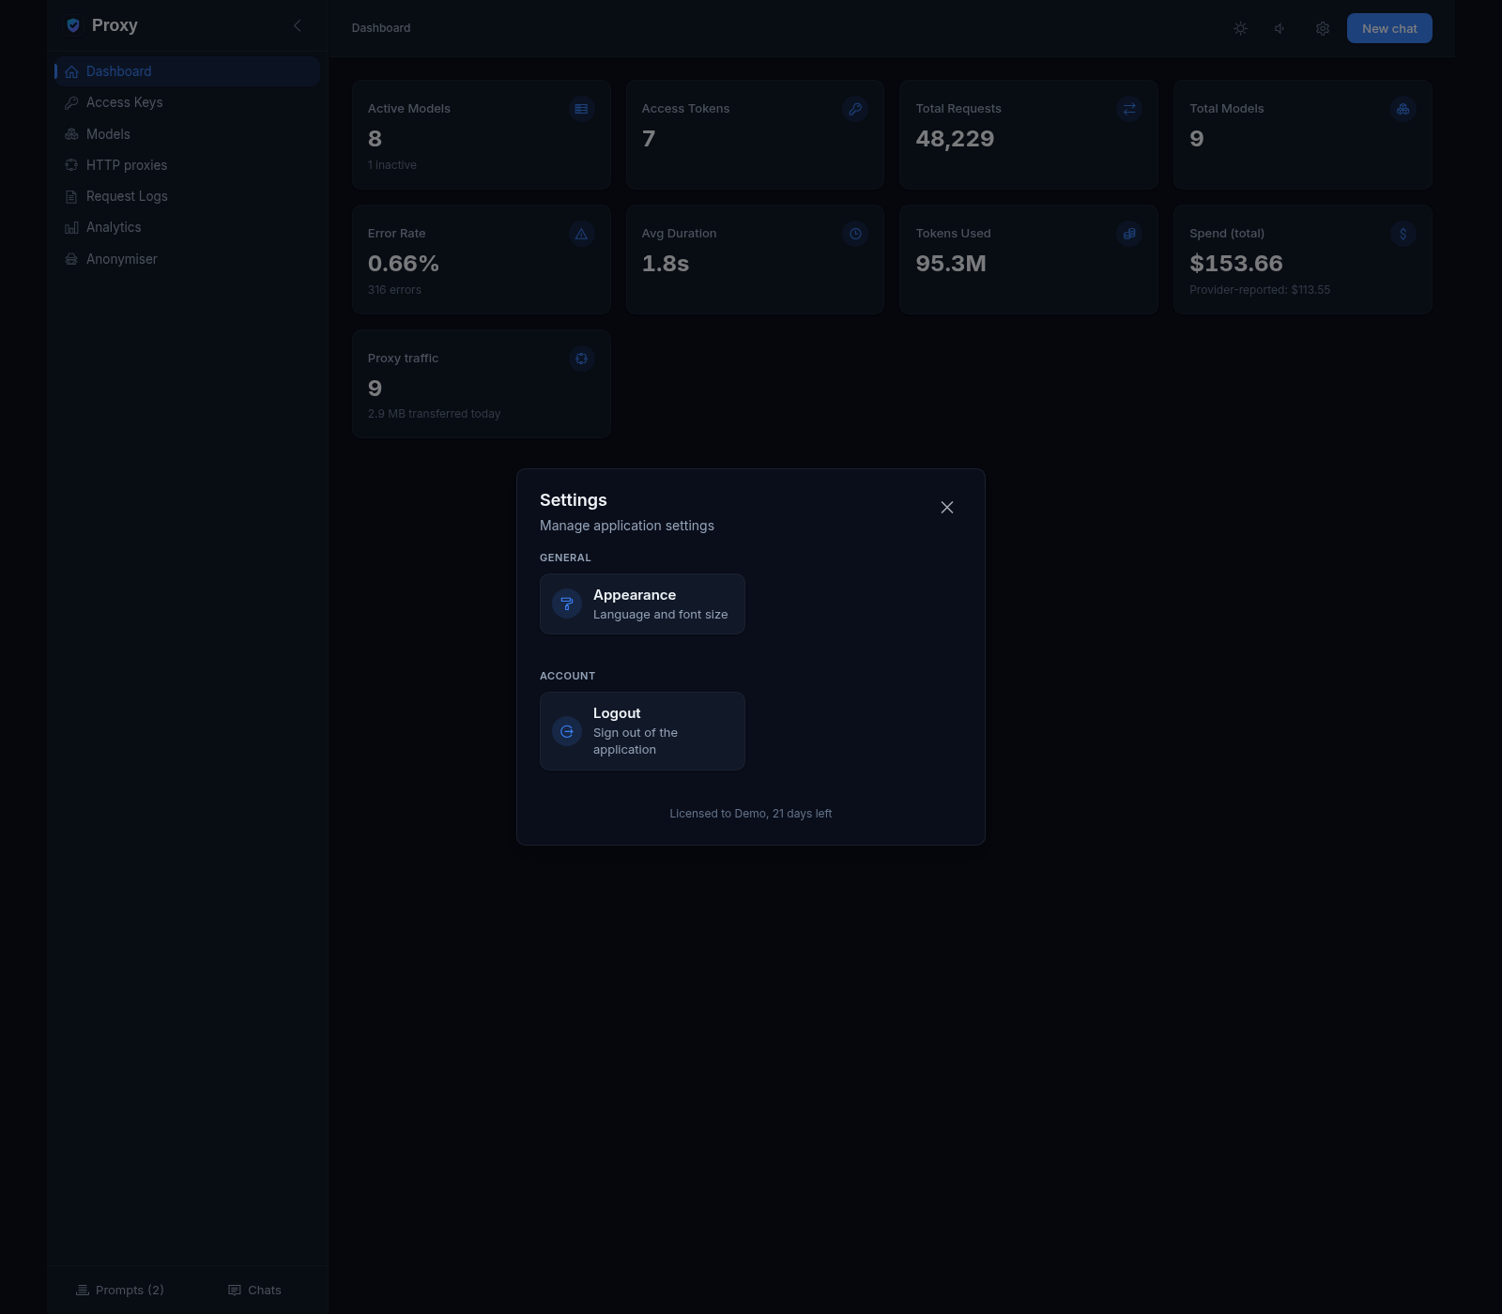This screenshot has height=1314, width=1502.
Task: Open Request Logs from the sidebar
Action: point(187,196)
